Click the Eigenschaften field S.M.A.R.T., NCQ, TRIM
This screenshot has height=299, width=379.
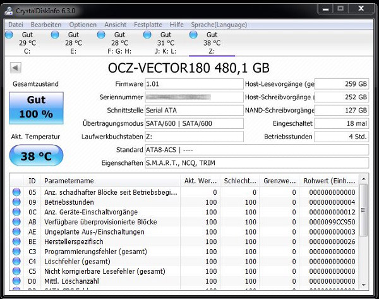(x=257, y=163)
